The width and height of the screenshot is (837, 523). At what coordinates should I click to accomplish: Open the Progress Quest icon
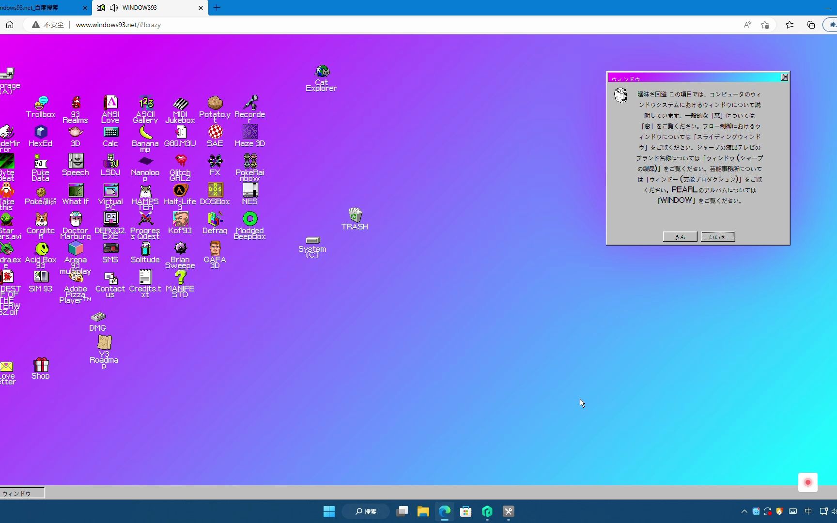coord(145,226)
